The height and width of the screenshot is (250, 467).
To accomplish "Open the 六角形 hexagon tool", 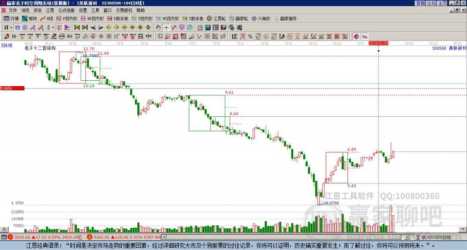I will tap(261, 18).
